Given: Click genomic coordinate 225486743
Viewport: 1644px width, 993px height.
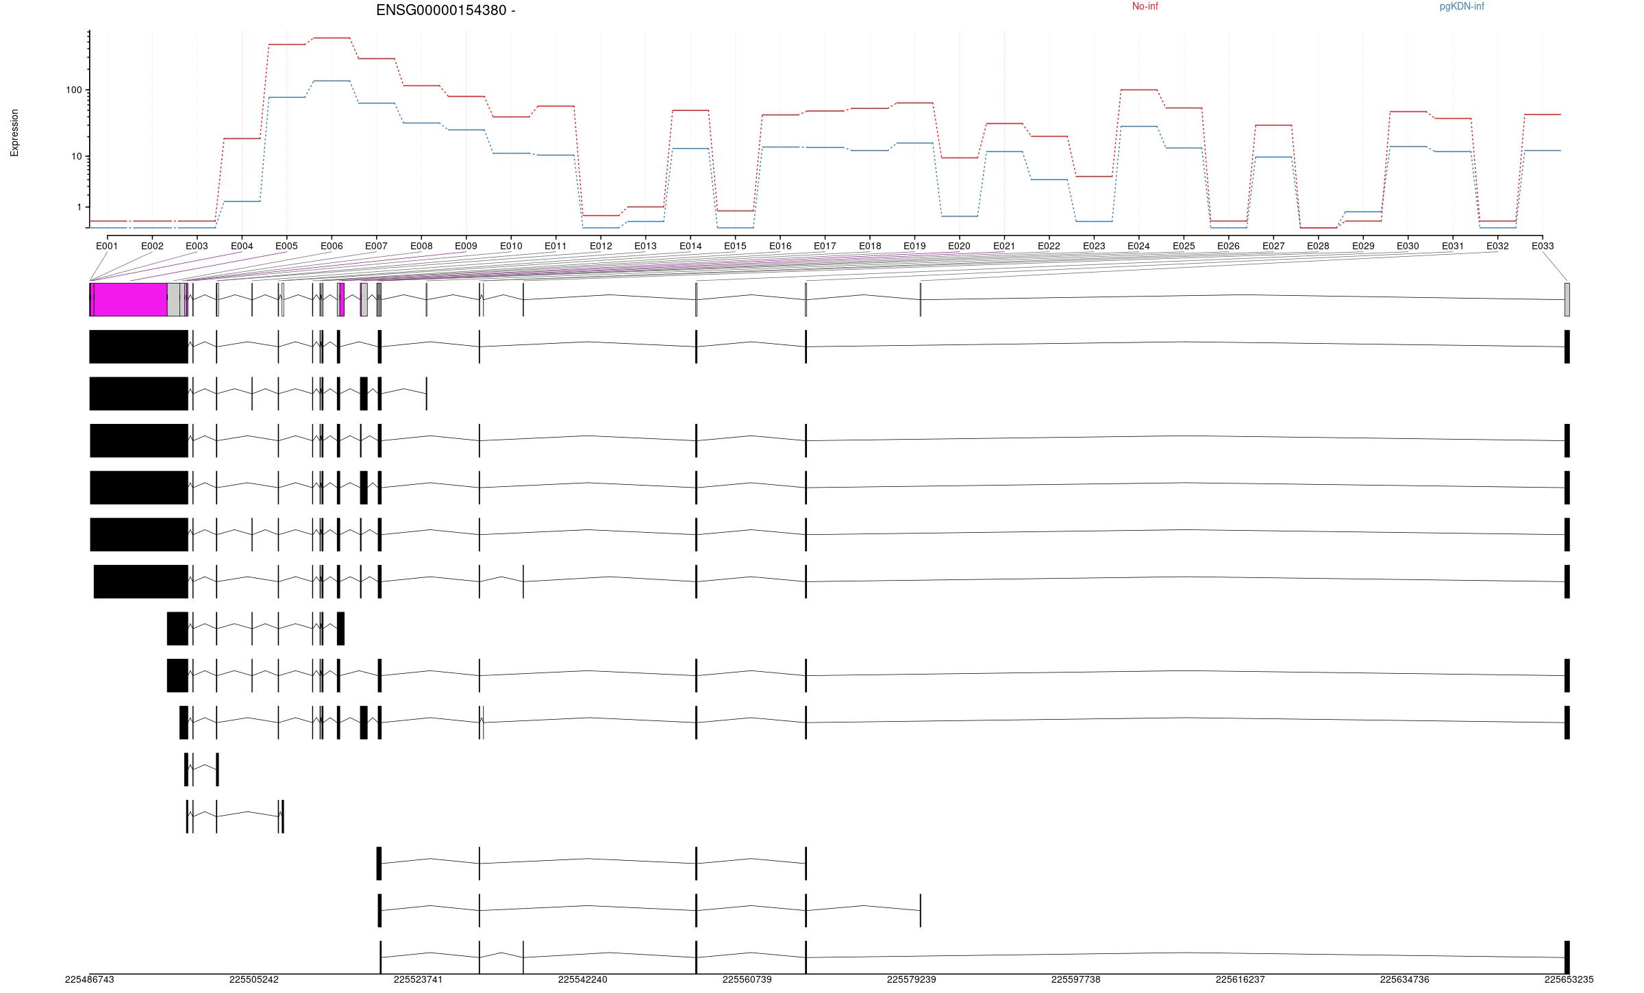Looking at the screenshot, I should click(90, 980).
